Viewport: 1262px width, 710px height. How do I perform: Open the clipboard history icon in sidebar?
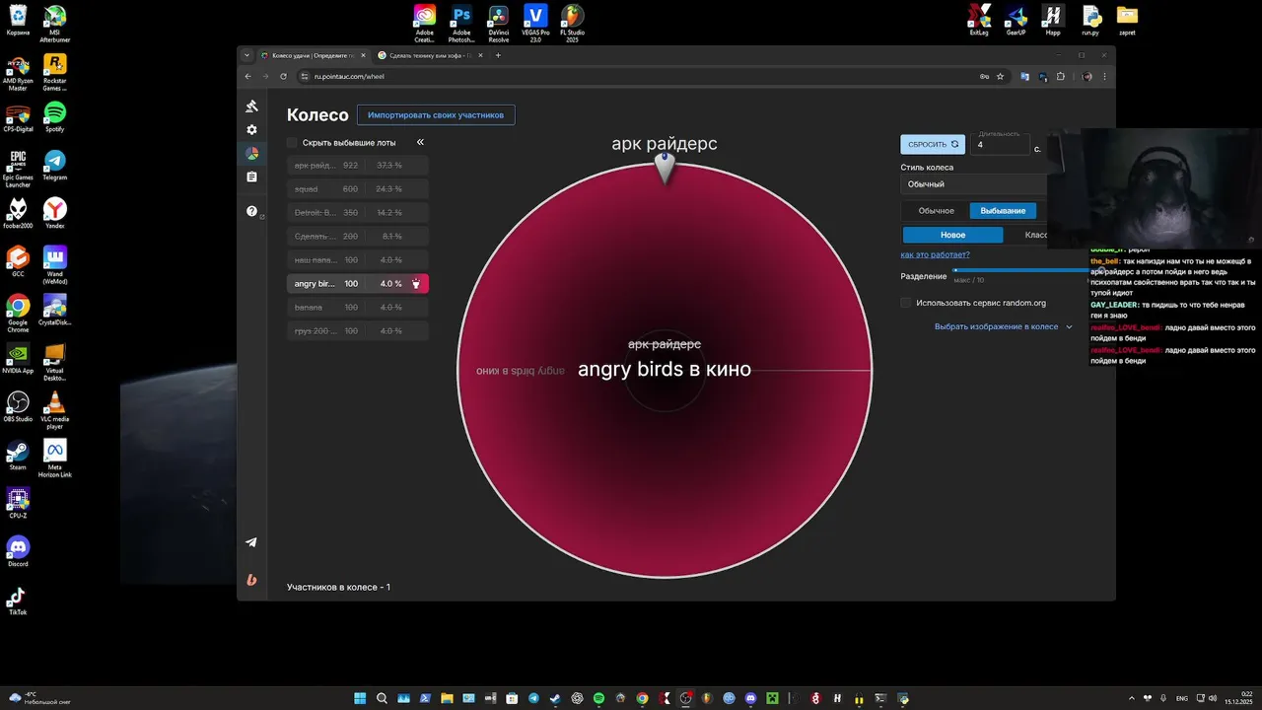251,177
